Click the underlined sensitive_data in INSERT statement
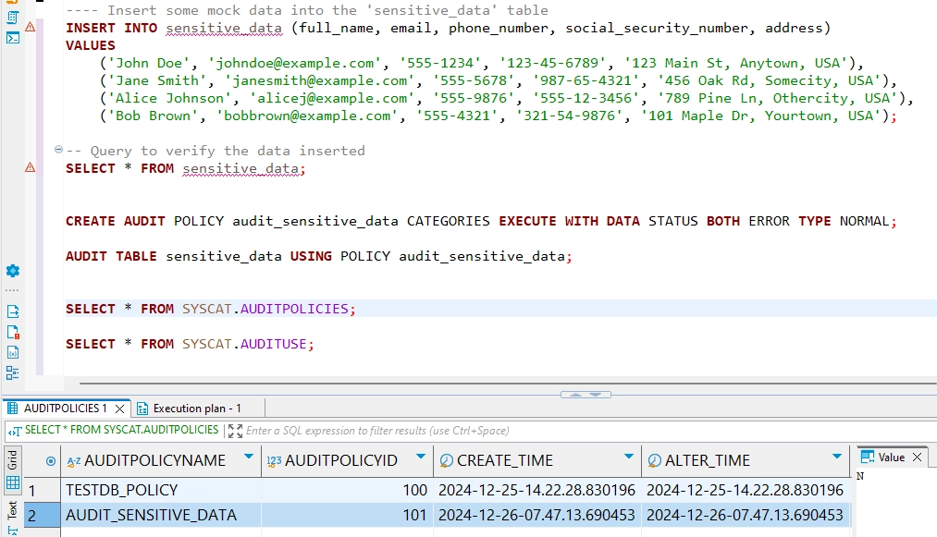 click(224, 28)
